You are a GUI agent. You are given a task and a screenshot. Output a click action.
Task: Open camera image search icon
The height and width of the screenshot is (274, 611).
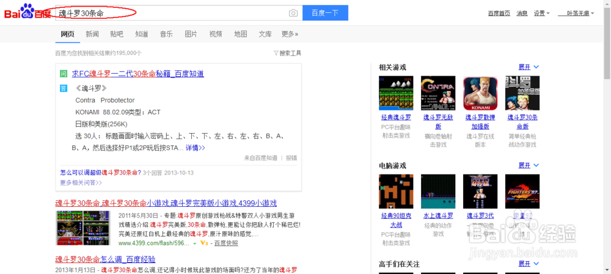point(293,13)
